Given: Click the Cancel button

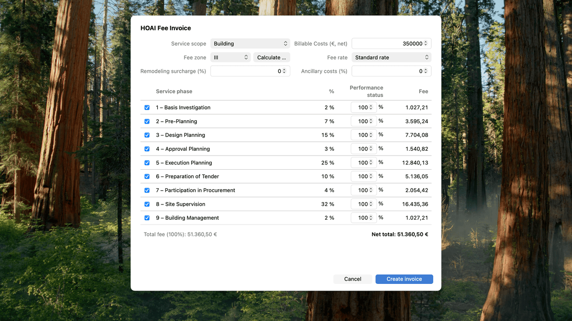Looking at the screenshot, I should (x=353, y=279).
